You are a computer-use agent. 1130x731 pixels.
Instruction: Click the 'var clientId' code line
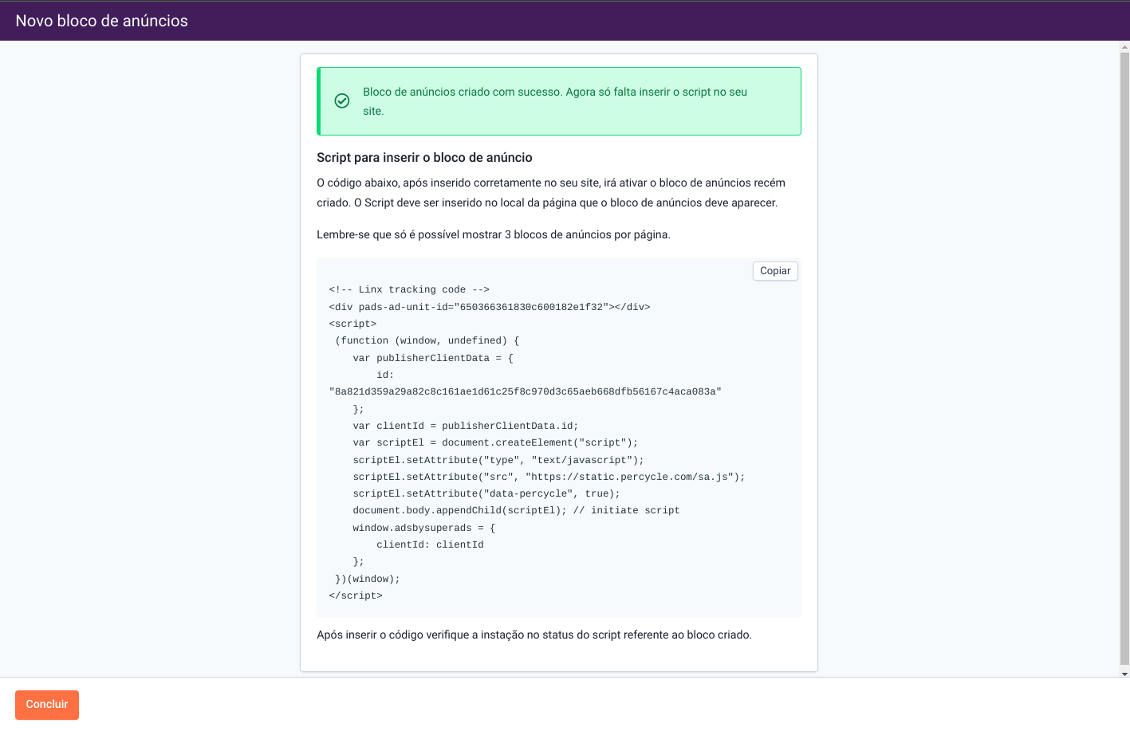tap(465, 426)
